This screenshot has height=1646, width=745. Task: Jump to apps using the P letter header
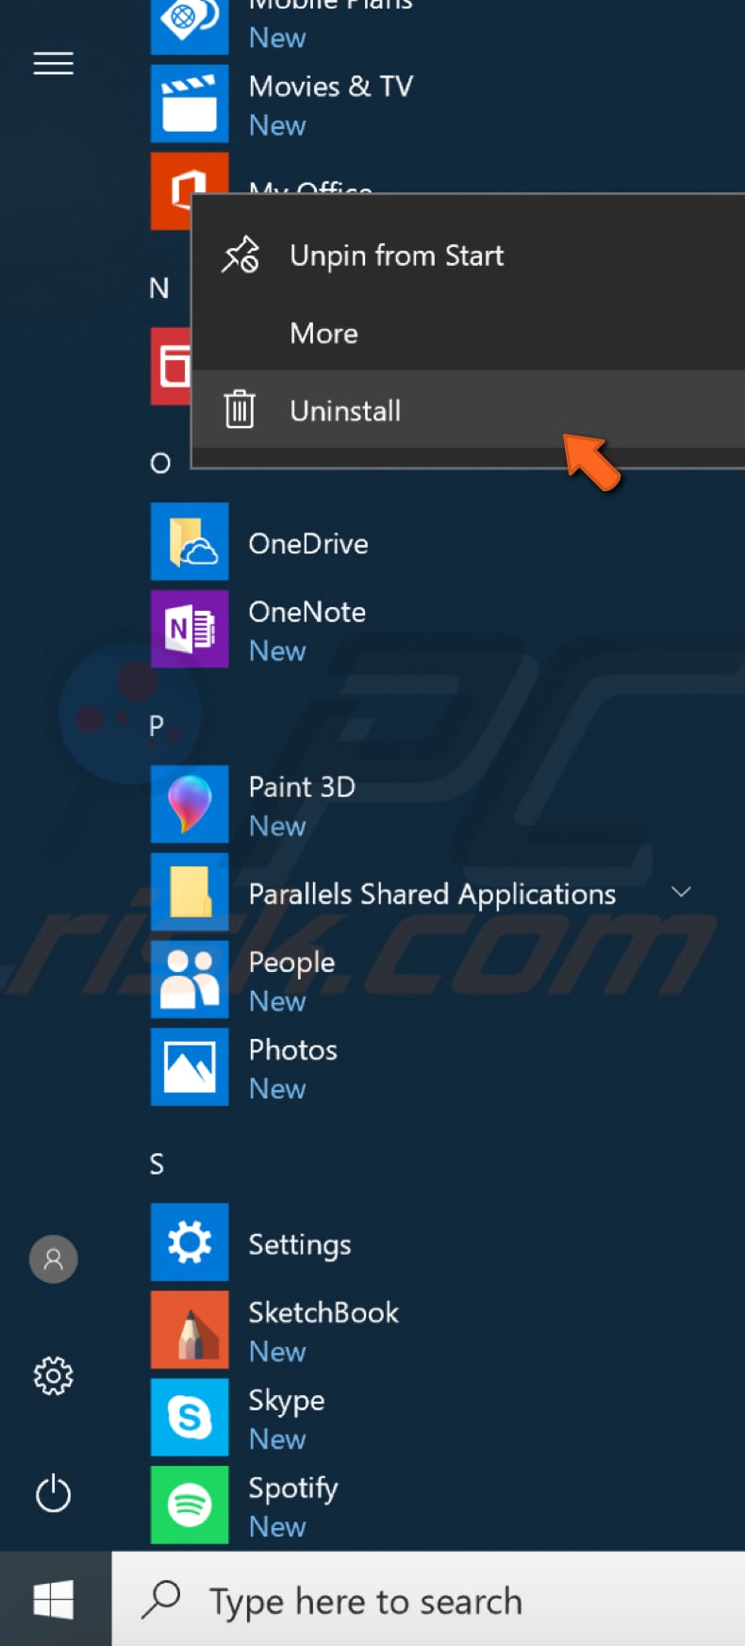157,726
